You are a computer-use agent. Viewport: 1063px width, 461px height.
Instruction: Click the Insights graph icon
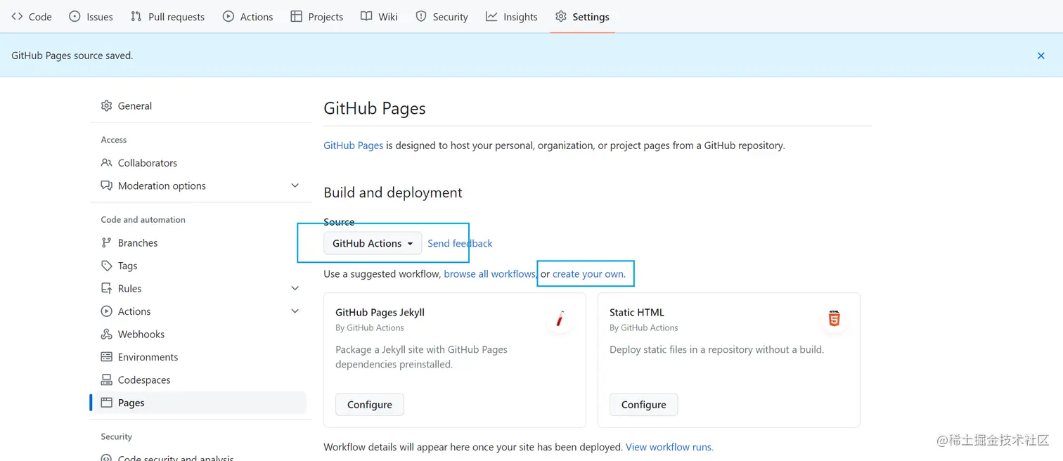click(x=491, y=16)
